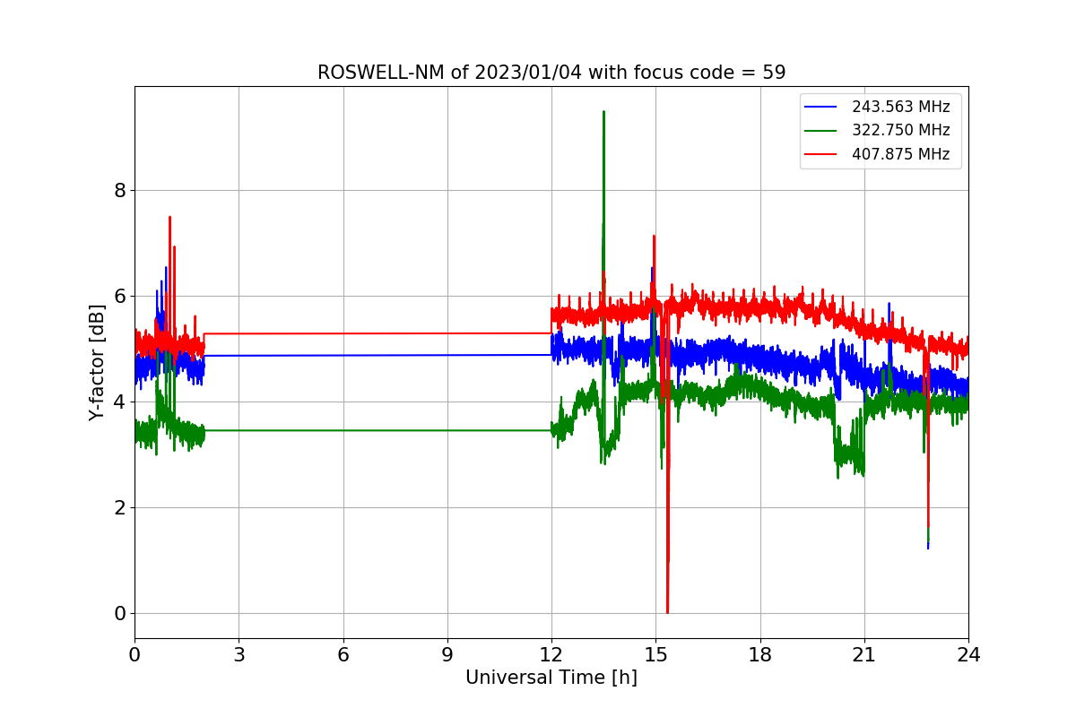Viewport: 1076px width, 717px height.
Task: Click the red line sample in legend
Action: [821, 154]
